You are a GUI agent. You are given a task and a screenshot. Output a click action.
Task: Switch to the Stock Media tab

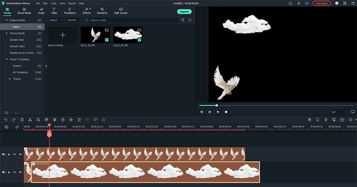point(24,11)
